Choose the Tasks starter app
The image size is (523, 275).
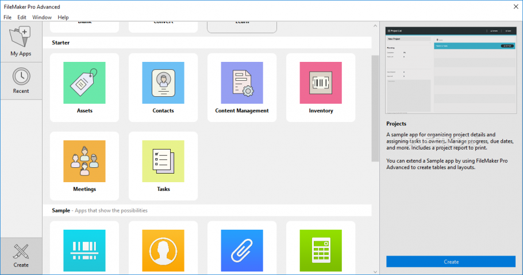[x=163, y=166]
